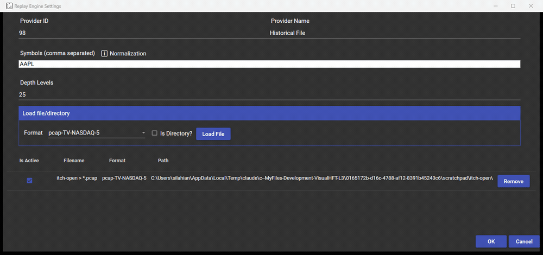This screenshot has height=255, width=543.
Task: Click the Load file/directory header bar
Action: point(269,113)
